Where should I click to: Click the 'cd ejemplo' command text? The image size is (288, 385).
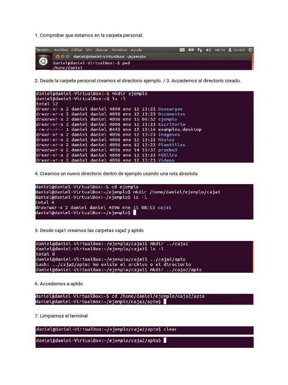pyautogui.click(x=125, y=187)
